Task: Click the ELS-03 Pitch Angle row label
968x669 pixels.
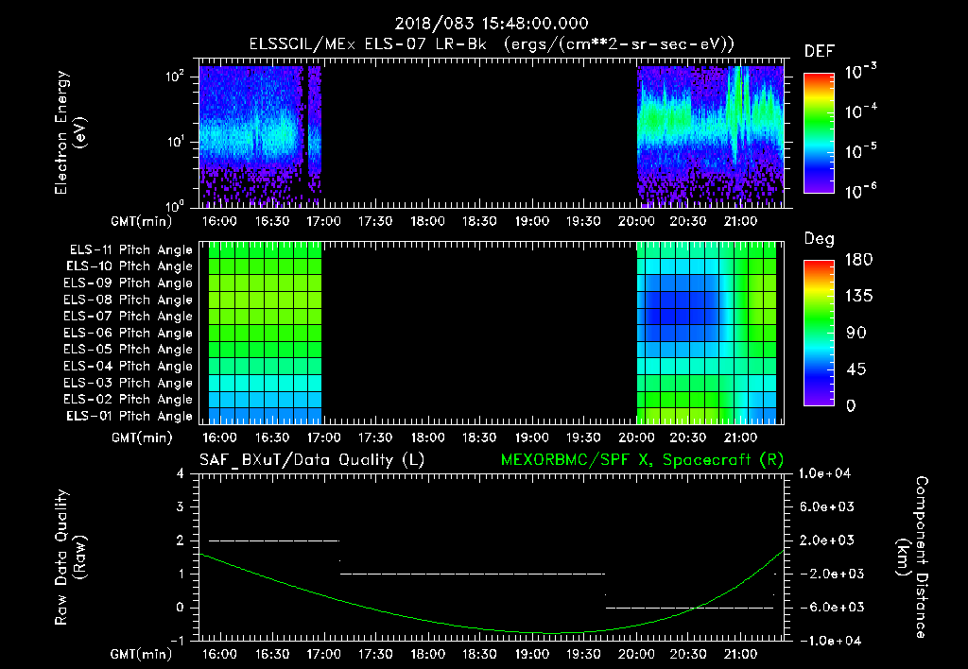Action: point(129,383)
